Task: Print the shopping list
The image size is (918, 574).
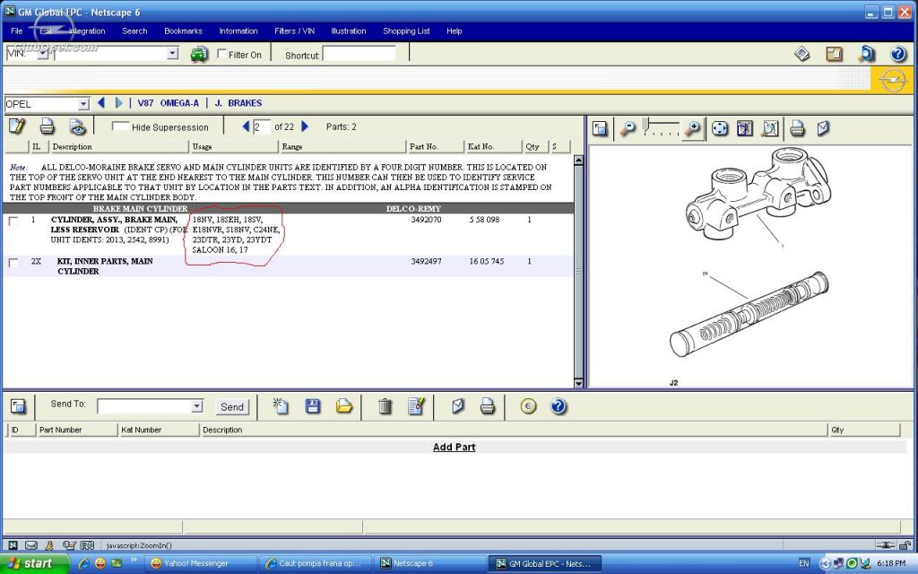Action: pos(487,406)
